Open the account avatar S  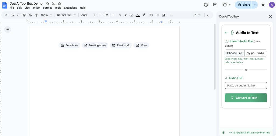[x=272, y=5]
